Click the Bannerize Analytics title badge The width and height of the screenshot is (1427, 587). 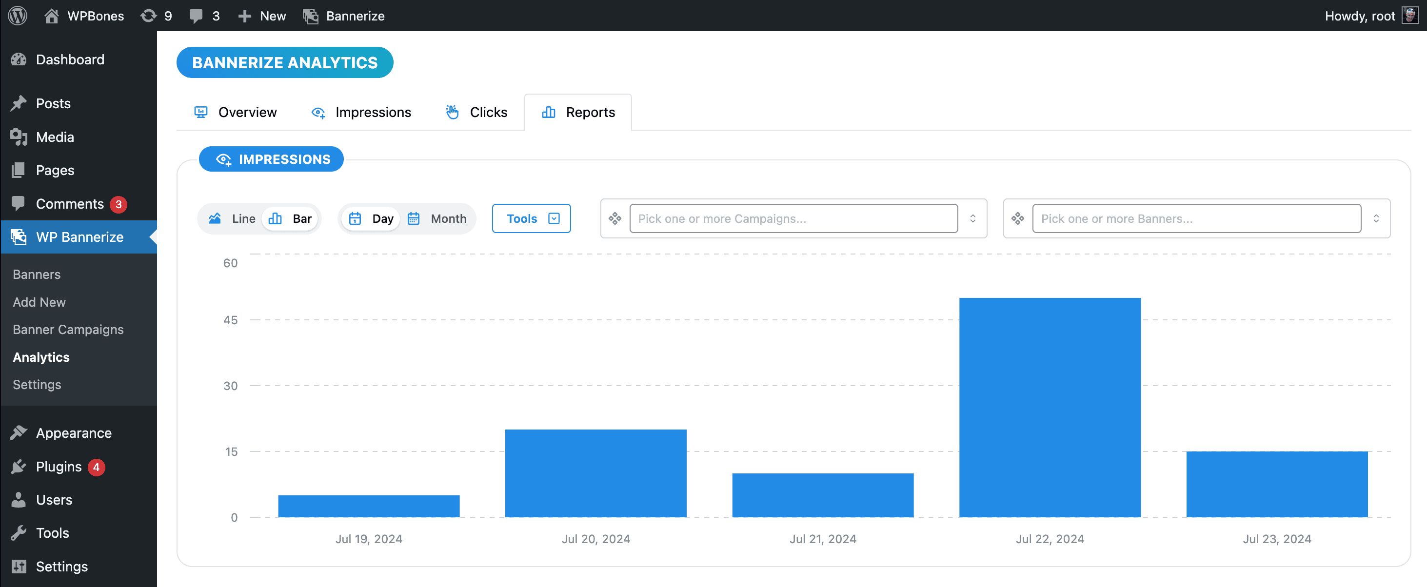[285, 62]
